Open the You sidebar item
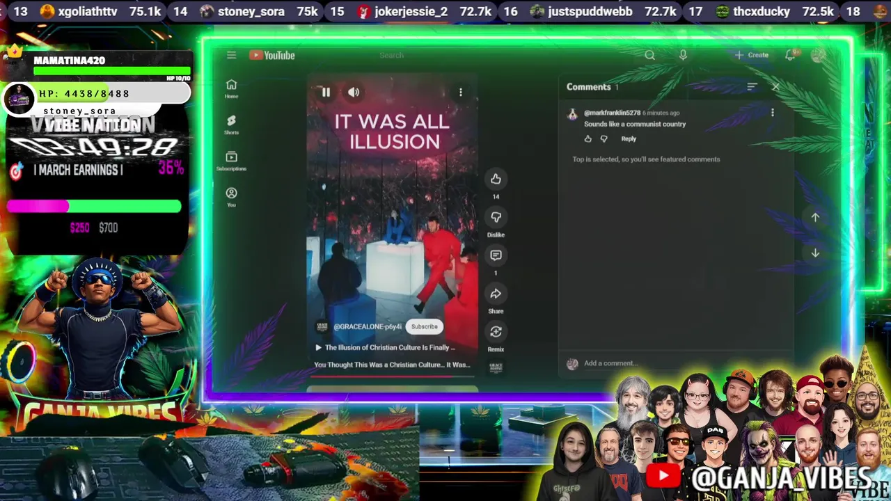The image size is (891, 501). click(231, 197)
